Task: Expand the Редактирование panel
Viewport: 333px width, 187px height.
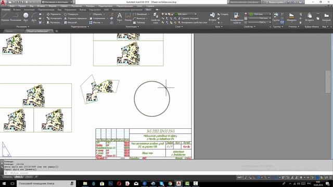Action: (x=80, y=26)
